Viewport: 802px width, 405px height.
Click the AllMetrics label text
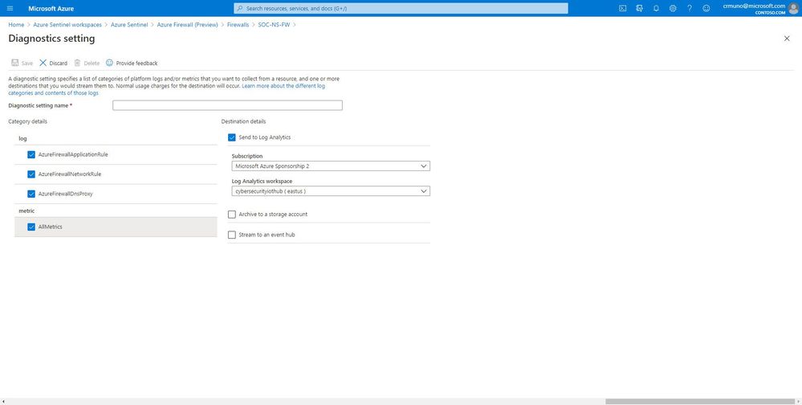coord(50,227)
